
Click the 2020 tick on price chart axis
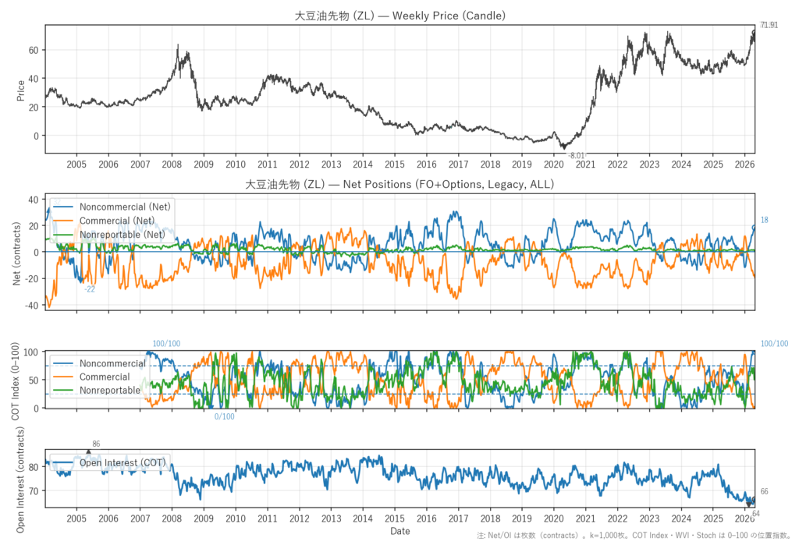point(553,165)
